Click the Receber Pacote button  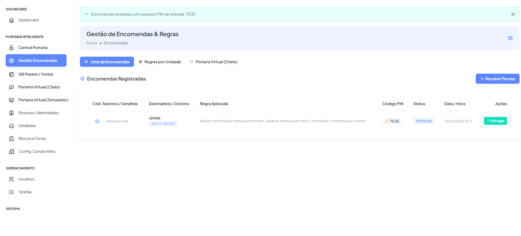pos(497,79)
